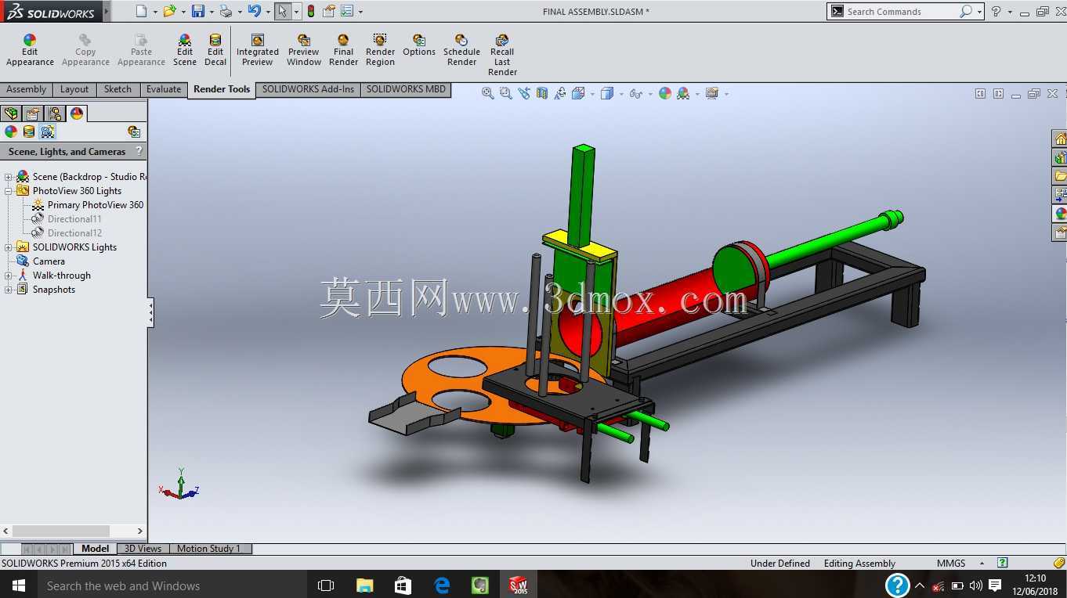The height and width of the screenshot is (598, 1067).
Task: Click the Search Commands field
Action: [902, 12]
